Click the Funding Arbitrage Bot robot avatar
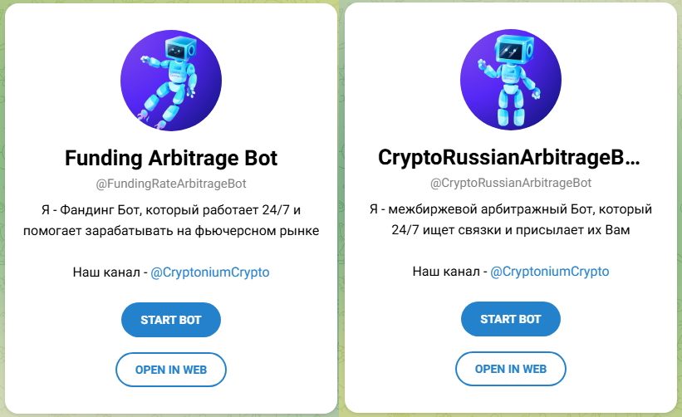Image resolution: width=682 pixels, height=417 pixels. click(x=171, y=81)
